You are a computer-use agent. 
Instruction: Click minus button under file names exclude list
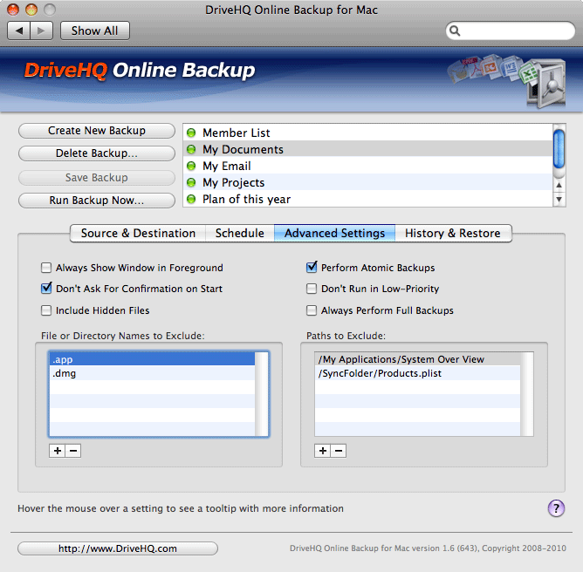[73, 451]
